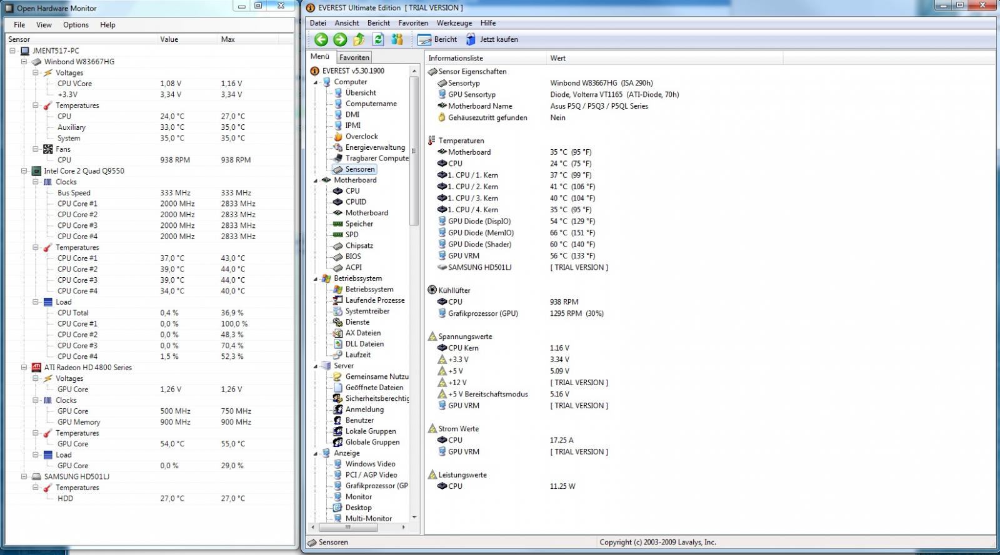Select the Bus Speed row
The image size is (1000, 555).
click(150, 193)
